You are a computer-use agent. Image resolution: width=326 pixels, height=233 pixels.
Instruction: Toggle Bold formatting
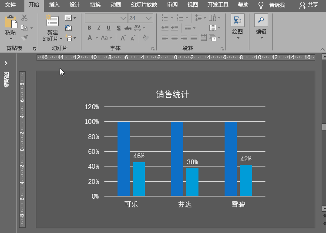click(x=89, y=28)
